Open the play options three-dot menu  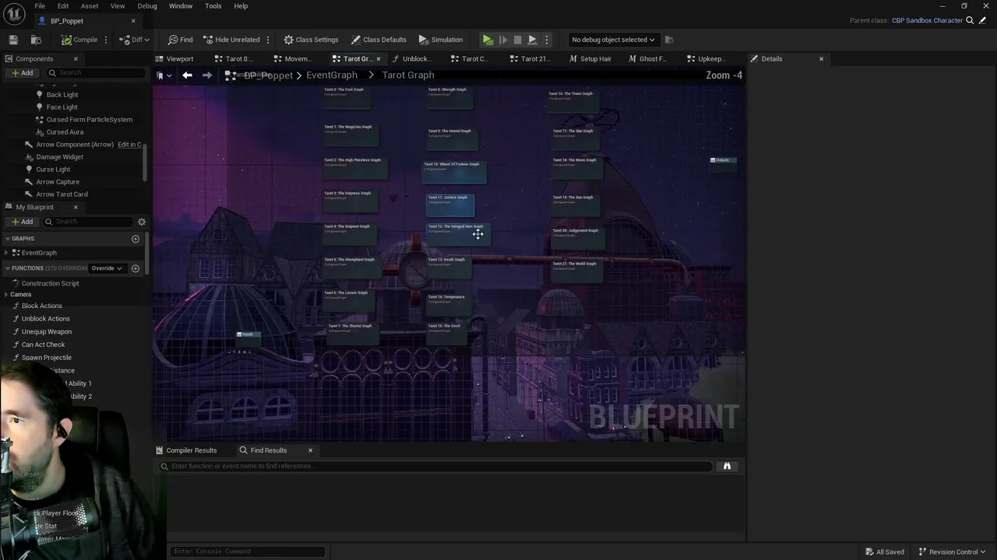click(546, 40)
